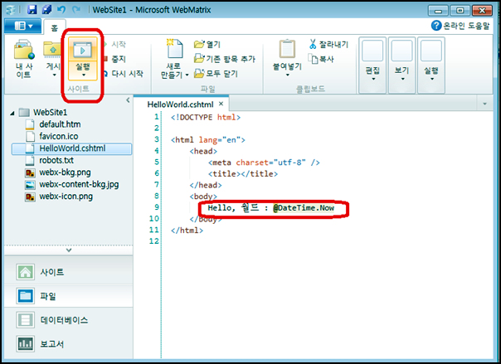Open the WebMatrix application menu button
501x364 pixels.
click(23, 26)
